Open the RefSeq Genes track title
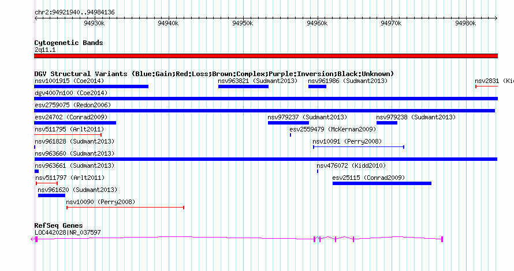Image resolution: width=514 pixels, height=271 pixels. 58,225
